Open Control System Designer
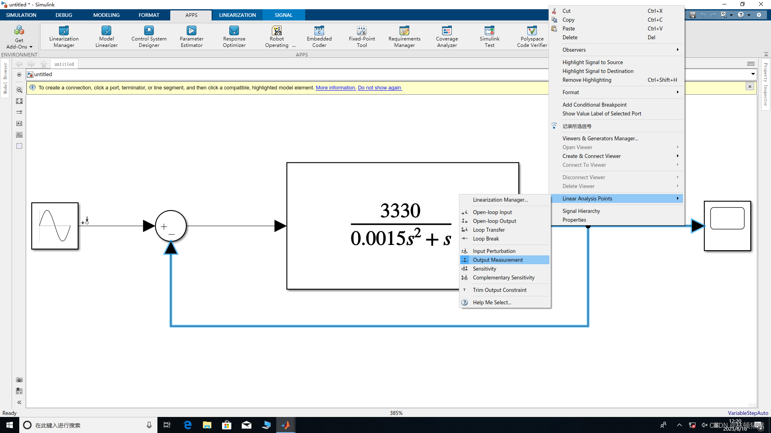Screen dimensions: 771x433 [x=149, y=36]
